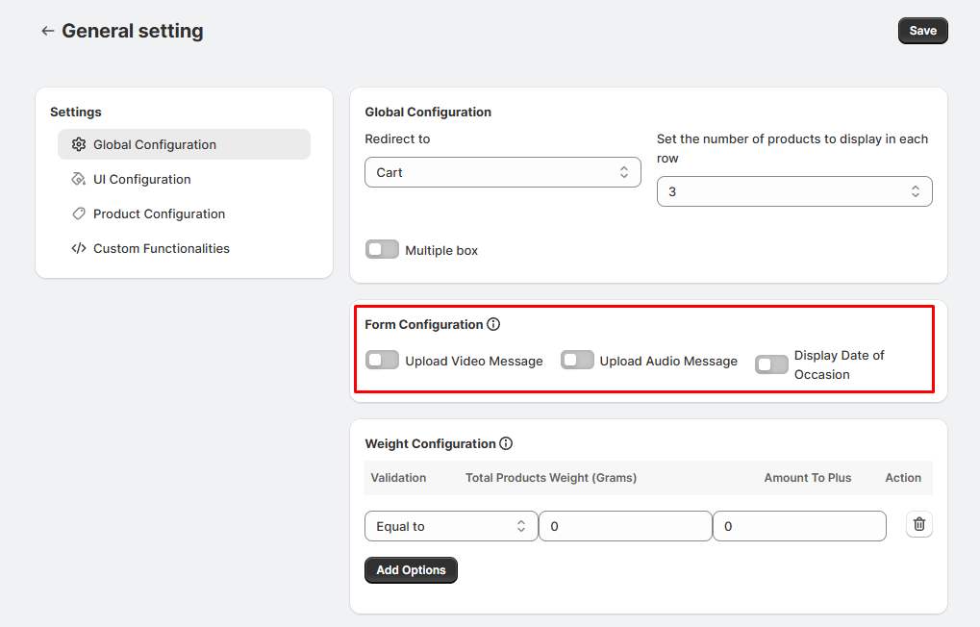Open the products per row dropdown

(x=793, y=192)
